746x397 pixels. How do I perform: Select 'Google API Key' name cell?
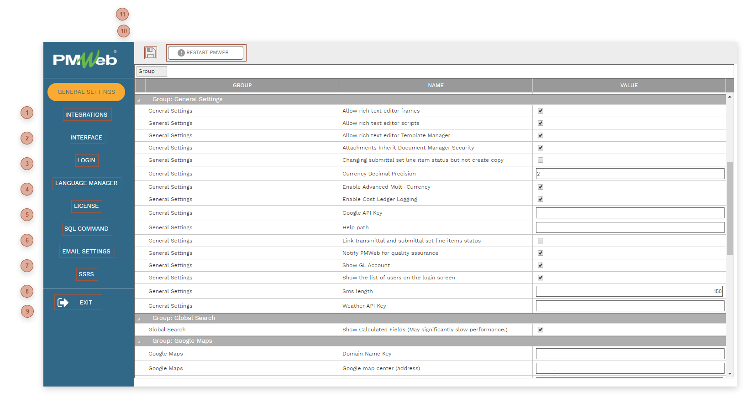(436, 213)
